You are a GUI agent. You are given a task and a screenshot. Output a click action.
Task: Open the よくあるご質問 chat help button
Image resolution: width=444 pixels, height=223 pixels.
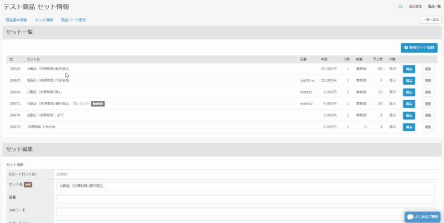[x=422, y=217]
